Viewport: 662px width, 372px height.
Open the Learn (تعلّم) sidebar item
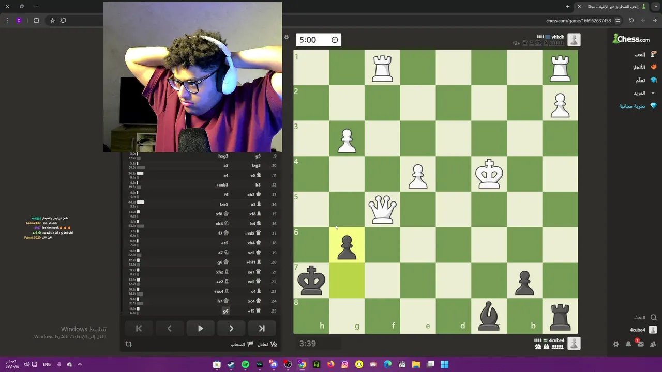click(646, 80)
